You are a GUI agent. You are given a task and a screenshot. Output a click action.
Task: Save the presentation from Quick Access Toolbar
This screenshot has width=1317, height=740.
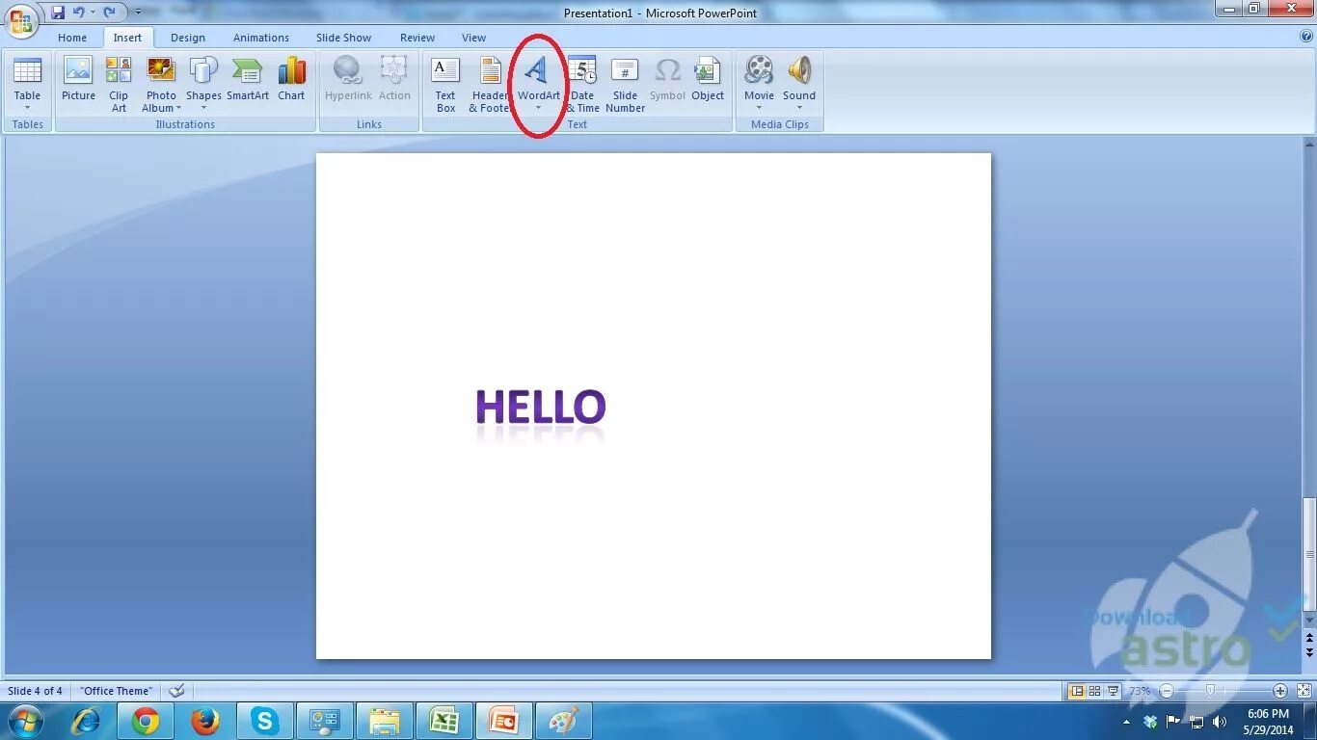58,13
